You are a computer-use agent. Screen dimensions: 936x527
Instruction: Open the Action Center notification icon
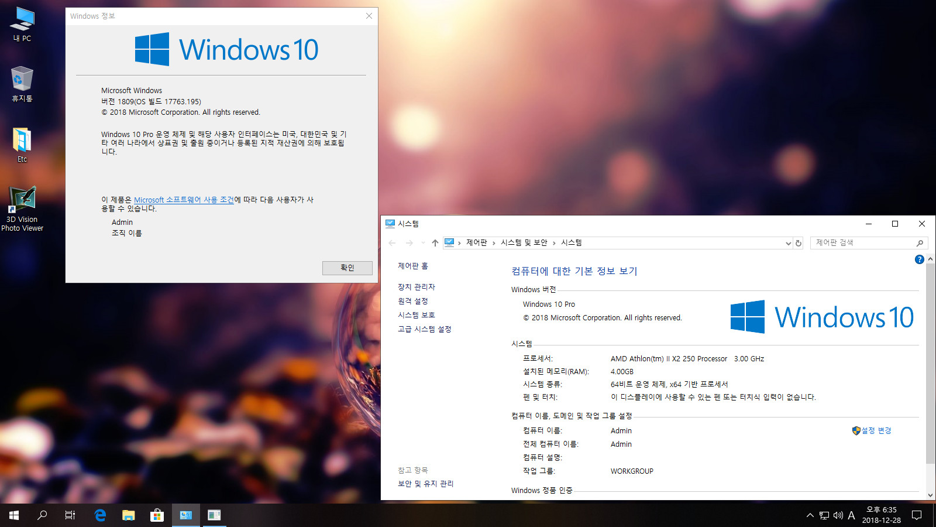(917, 515)
